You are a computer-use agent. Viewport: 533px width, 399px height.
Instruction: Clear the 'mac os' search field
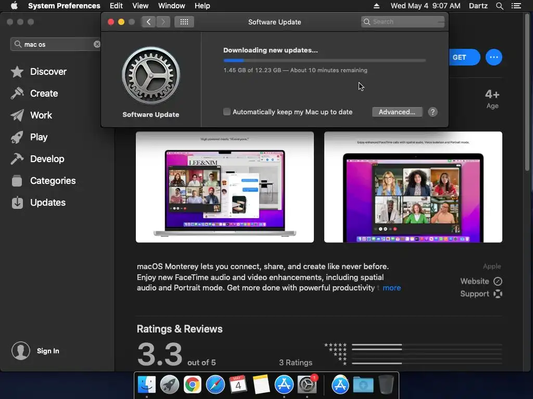tap(97, 44)
